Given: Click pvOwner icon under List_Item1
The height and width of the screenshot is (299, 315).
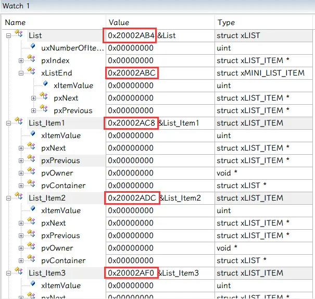Looking at the screenshot, I should click(x=32, y=172).
